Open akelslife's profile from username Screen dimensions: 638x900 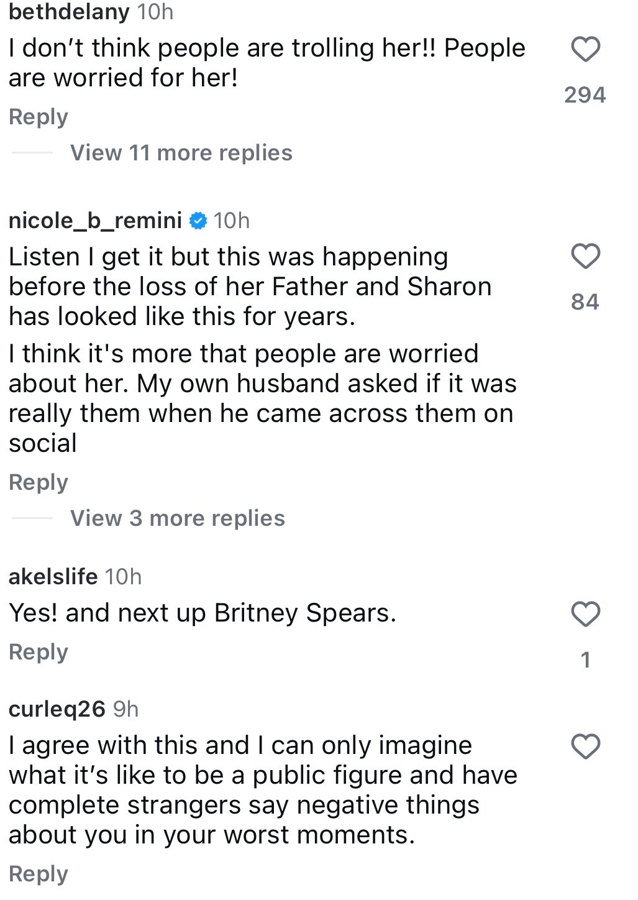coord(53,577)
